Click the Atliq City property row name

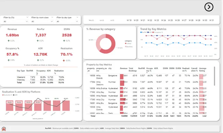pos(100,99)
